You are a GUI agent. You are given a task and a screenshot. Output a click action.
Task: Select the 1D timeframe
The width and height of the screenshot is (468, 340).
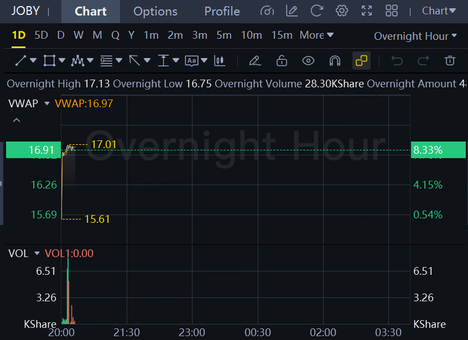coord(18,35)
